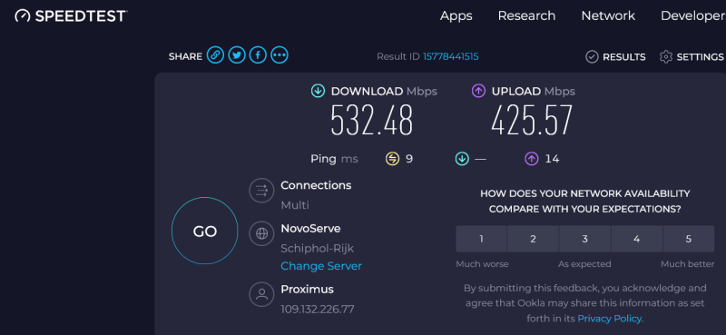Open more share options ellipsis icon
Viewport: 726px width, 335px height.
point(280,55)
